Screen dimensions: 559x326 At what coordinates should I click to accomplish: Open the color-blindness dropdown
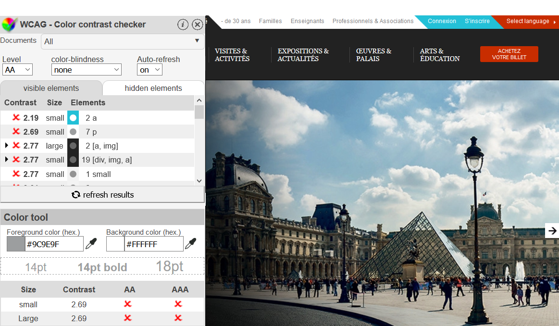(x=86, y=70)
